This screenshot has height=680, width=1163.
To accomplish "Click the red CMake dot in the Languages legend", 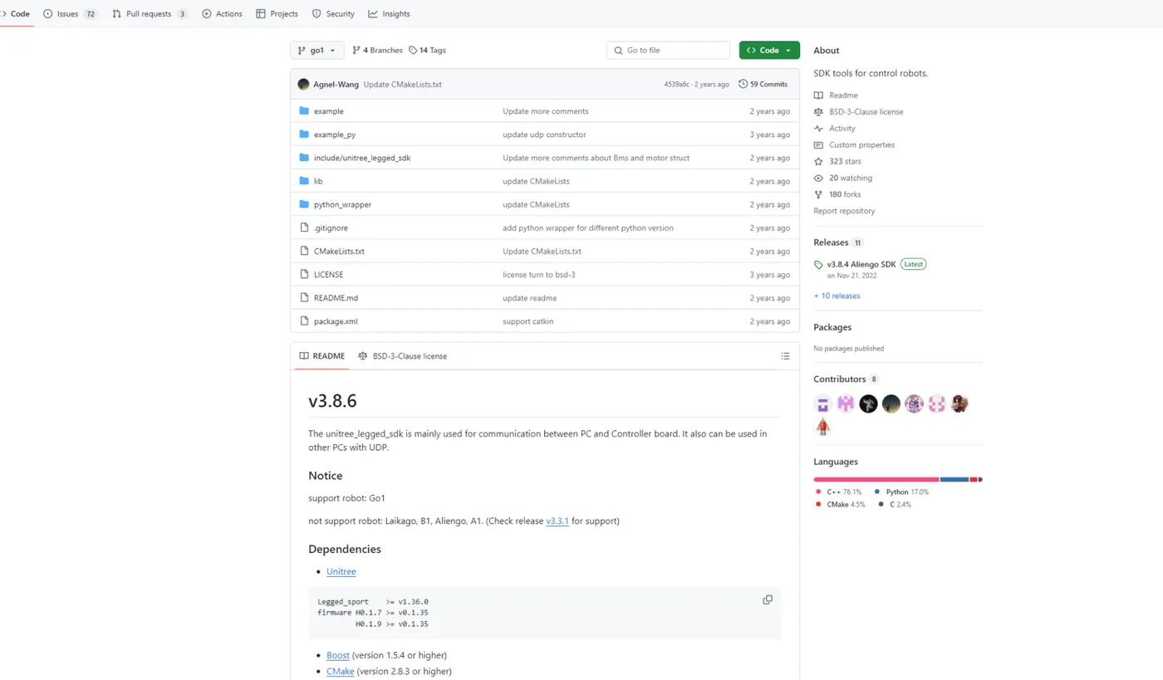I will [818, 504].
